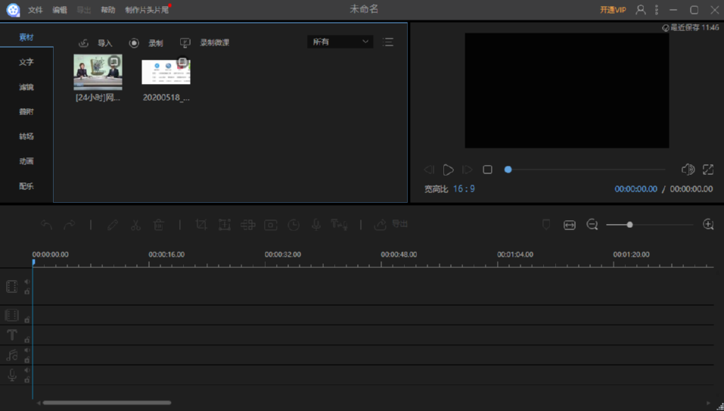Click the timeline zoom out icon
The height and width of the screenshot is (411, 724).
coord(592,225)
